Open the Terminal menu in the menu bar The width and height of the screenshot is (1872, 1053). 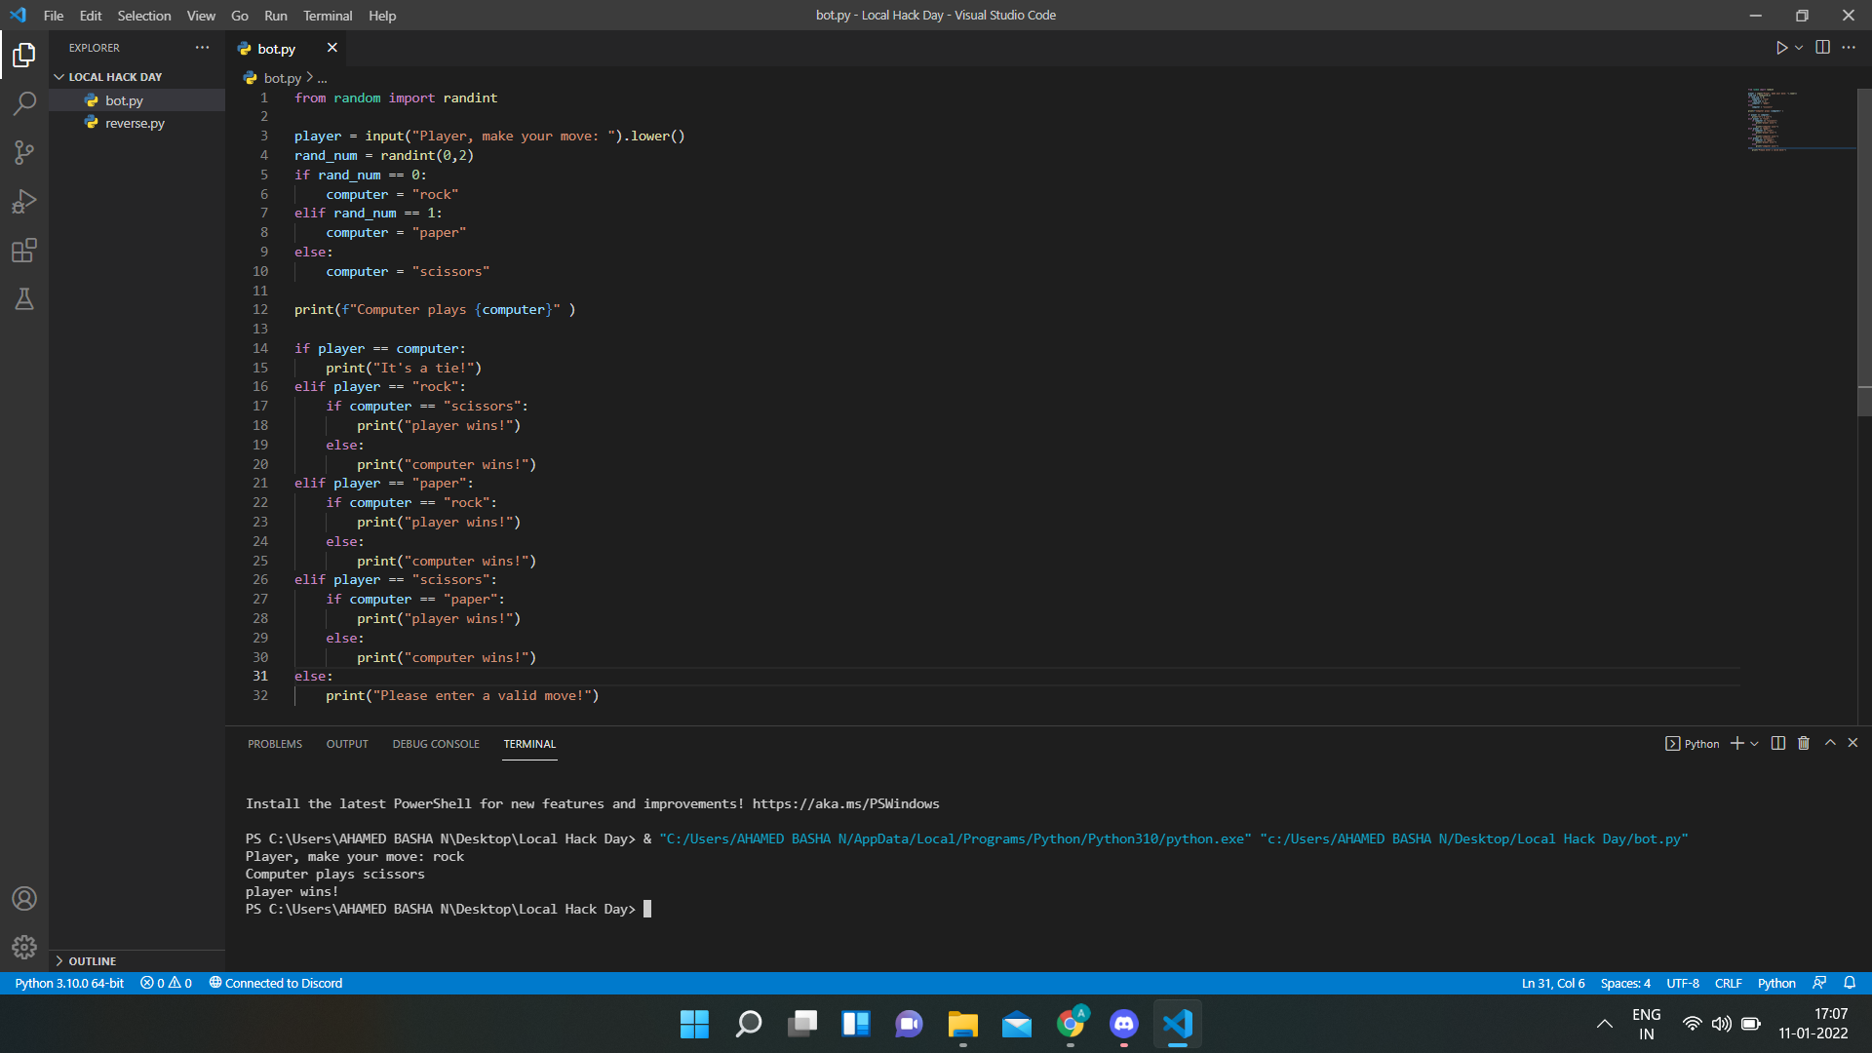tap(328, 16)
